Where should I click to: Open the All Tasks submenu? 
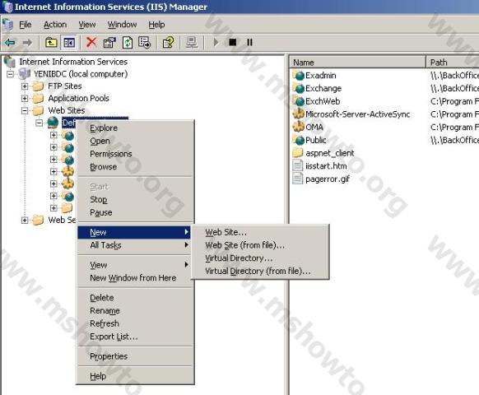tap(134, 245)
